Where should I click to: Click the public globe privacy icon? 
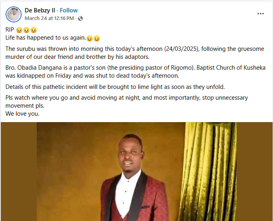point(80,18)
